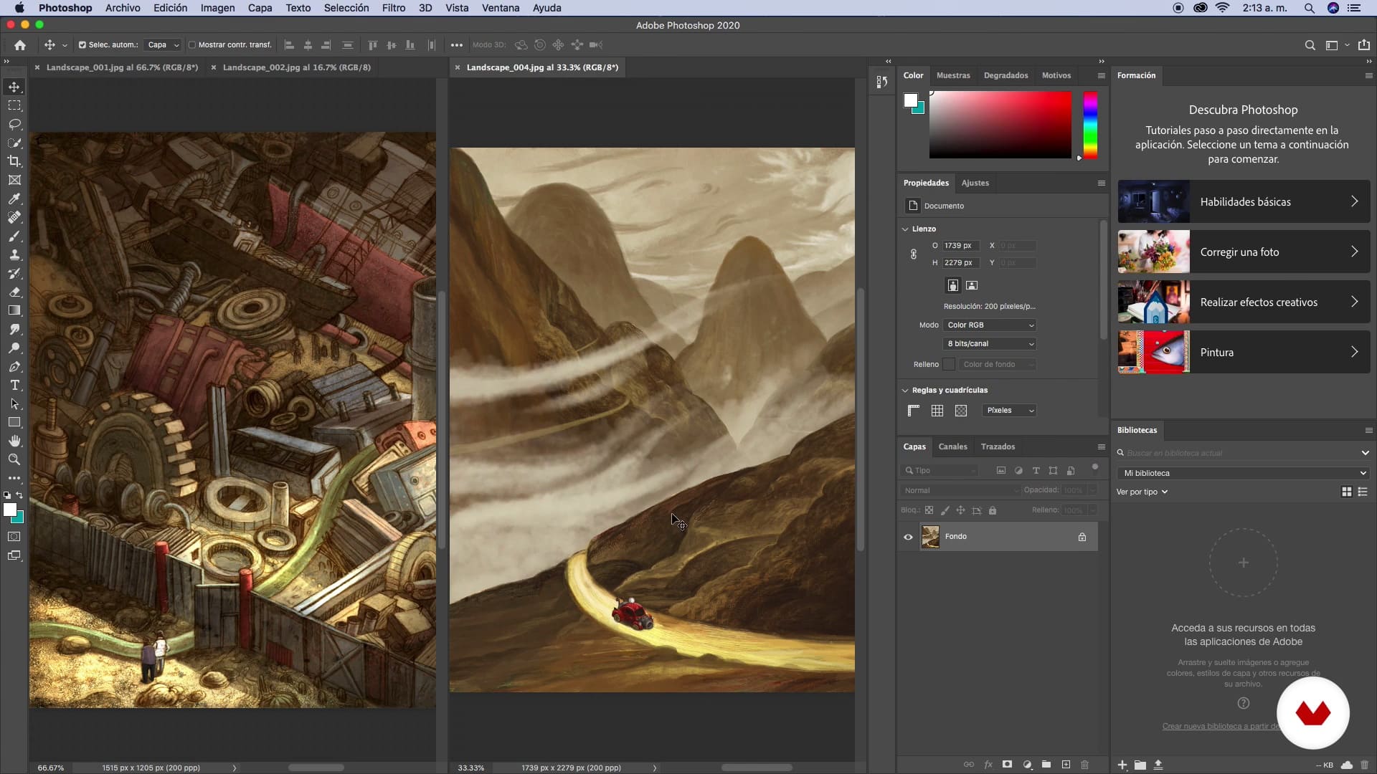The width and height of the screenshot is (1377, 774).
Task: Select the Move tool
Action: click(x=14, y=86)
